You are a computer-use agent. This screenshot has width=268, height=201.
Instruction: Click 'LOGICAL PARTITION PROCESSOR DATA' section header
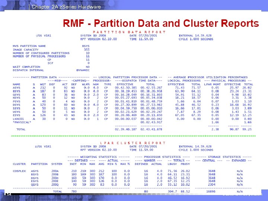(x=128, y=77)
